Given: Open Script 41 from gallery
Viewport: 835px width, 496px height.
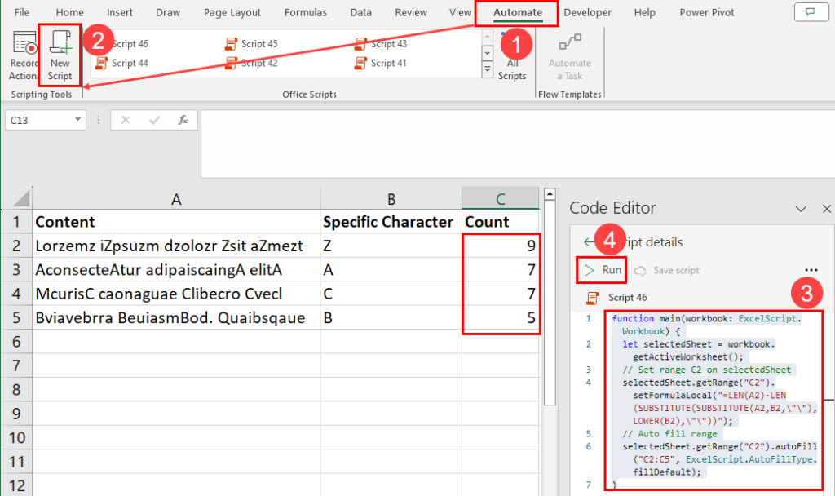Looking at the screenshot, I should click(x=381, y=63).
